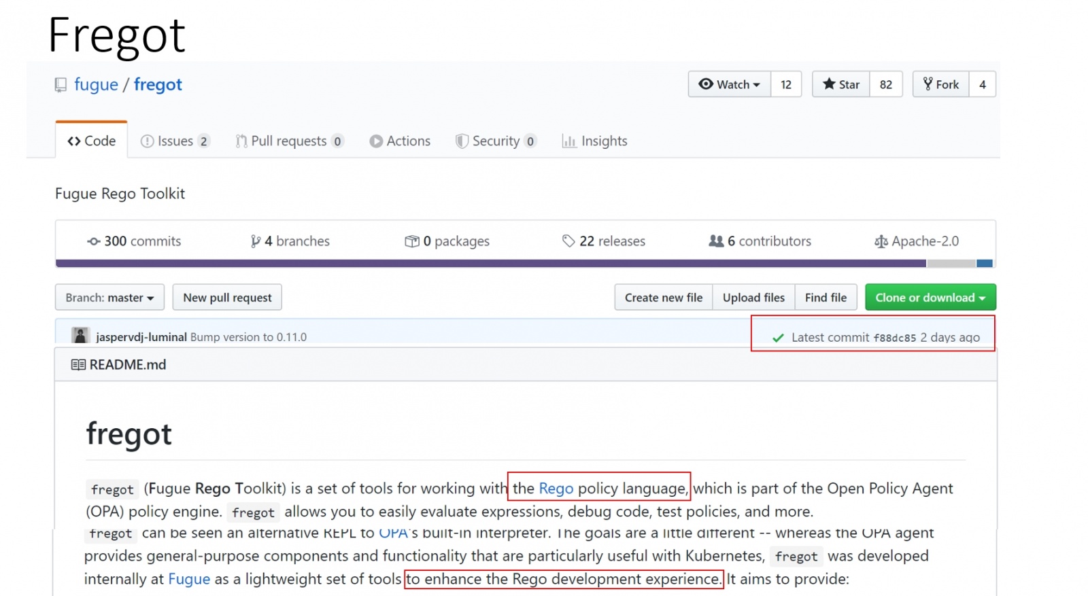1088x596 pixels.
Task: Click the fork icon on Fork
Action: click(x=928, y=84)
